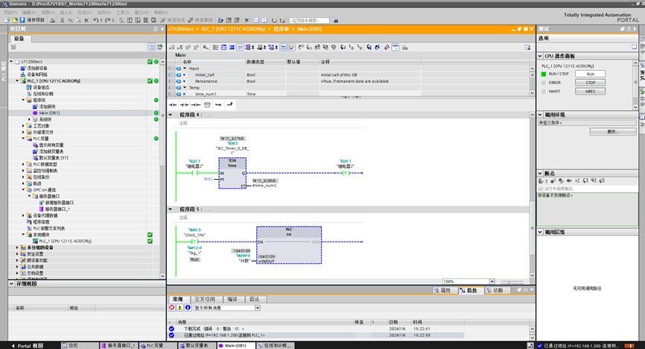Click the Open branch icon
645x349 pixels.
(218, 104)
